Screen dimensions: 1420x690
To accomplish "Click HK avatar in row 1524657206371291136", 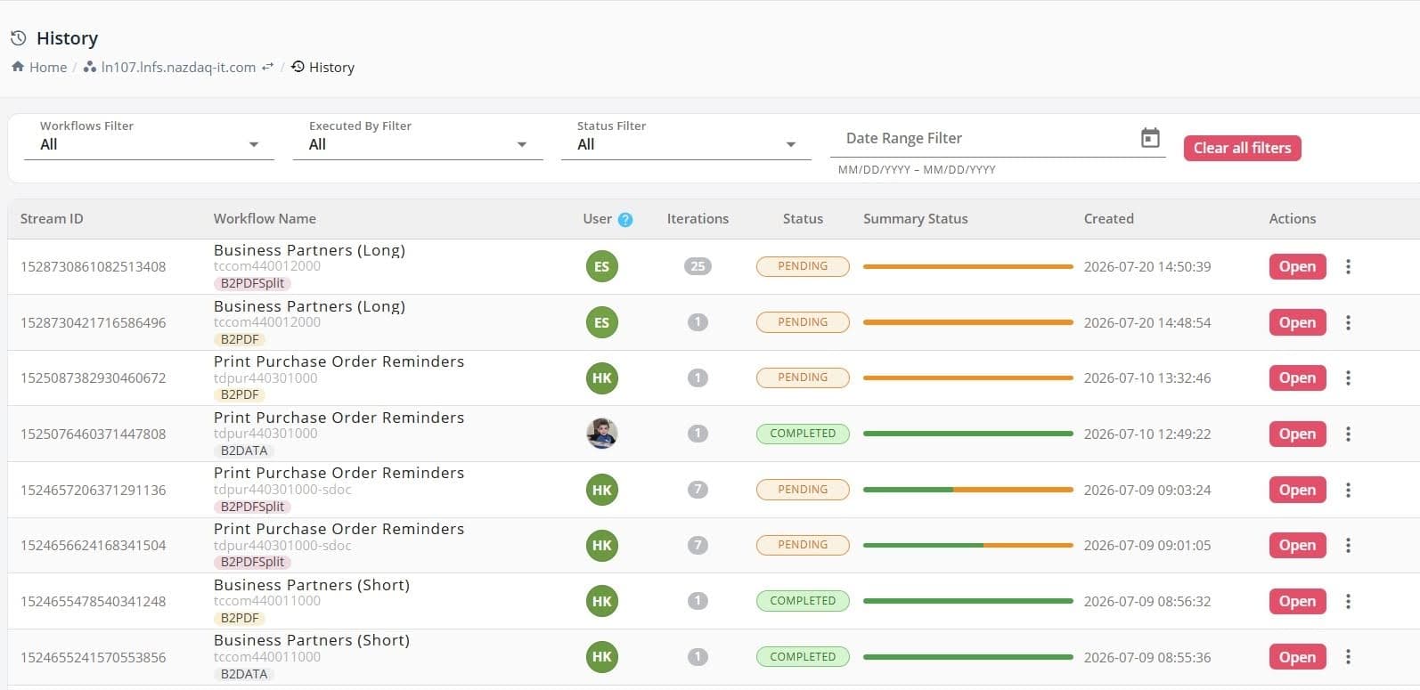I will 602,490.
